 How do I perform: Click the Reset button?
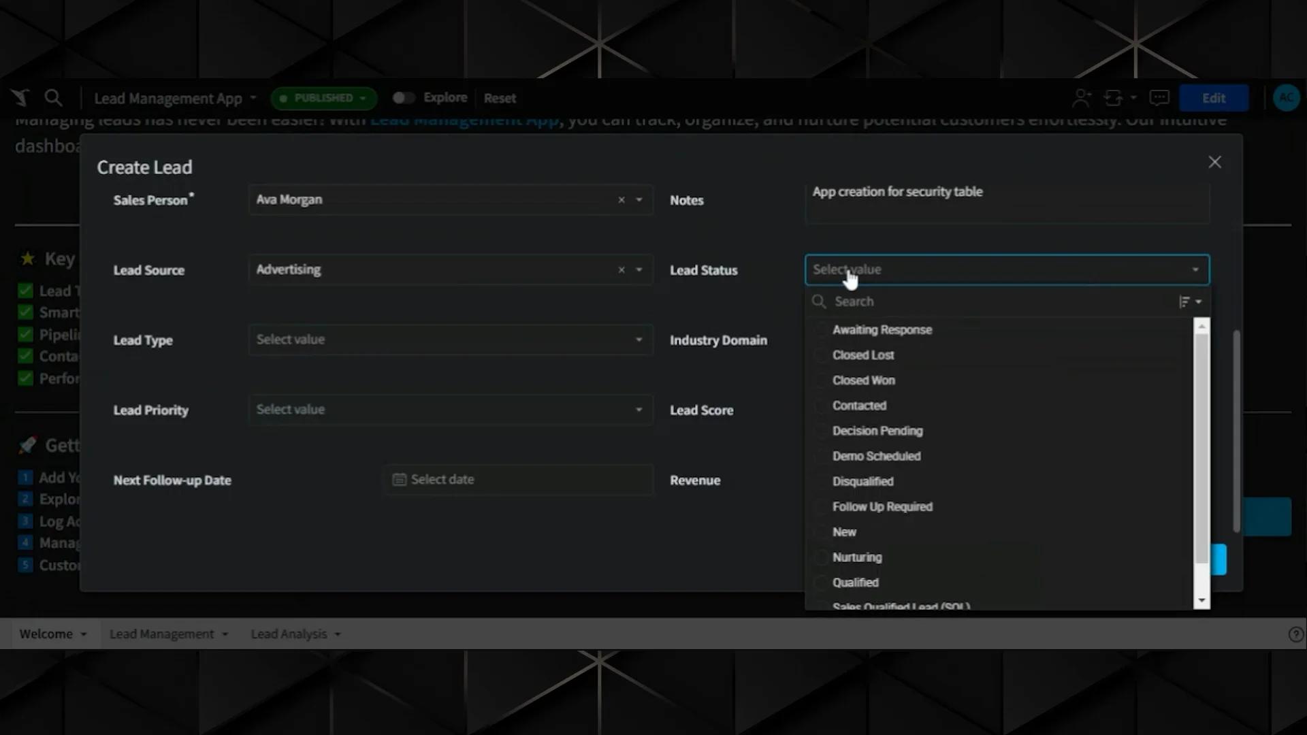pos(500,98)
